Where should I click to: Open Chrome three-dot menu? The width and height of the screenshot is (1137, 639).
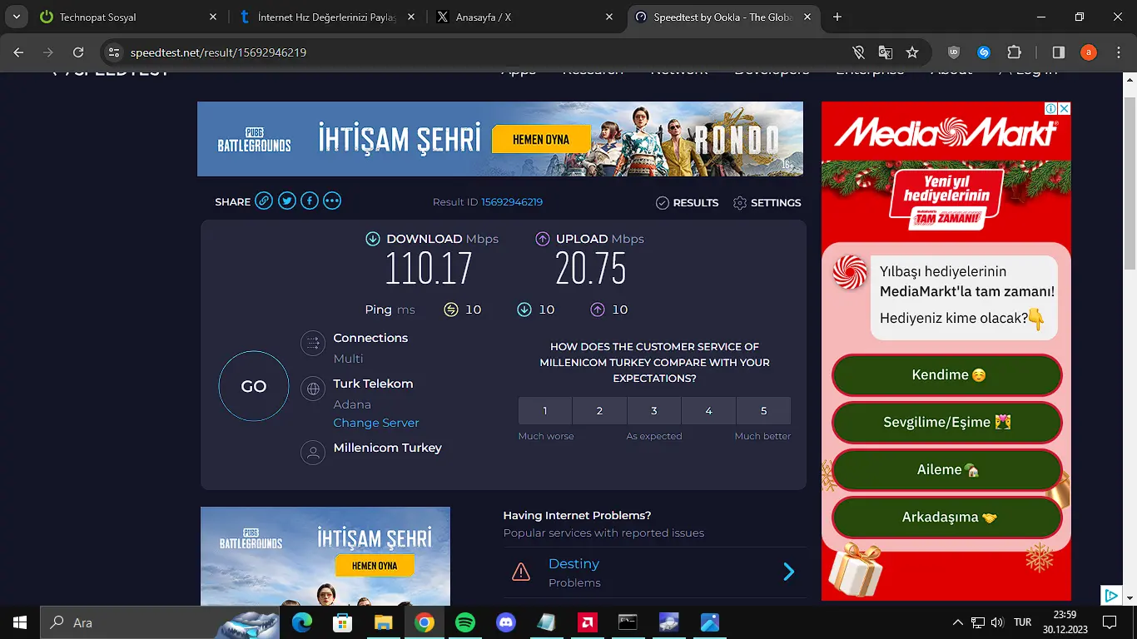[x=1118, y=52]
